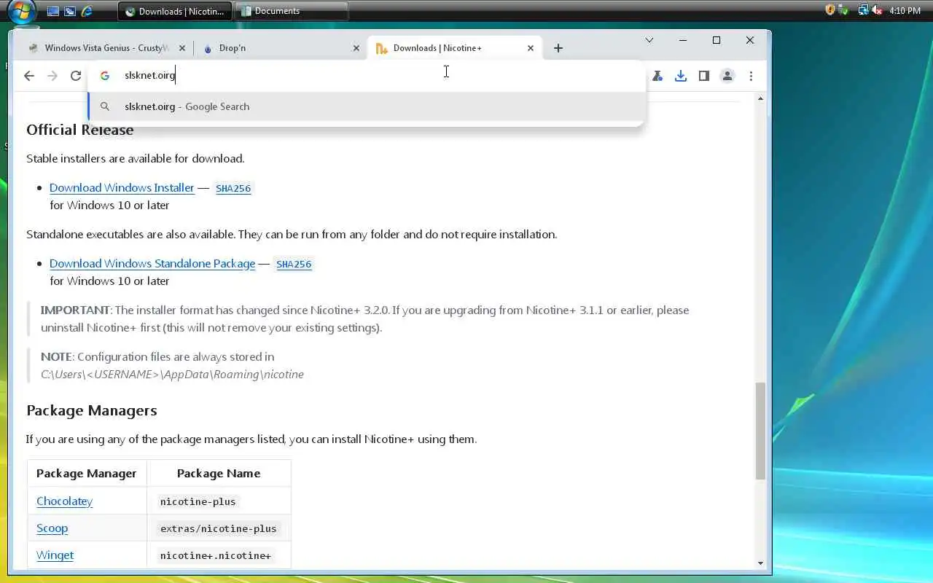This screenshot has height=583, width=933.
Task: Click the scrollbar up arrow
Action: click(x=760, y=98)
